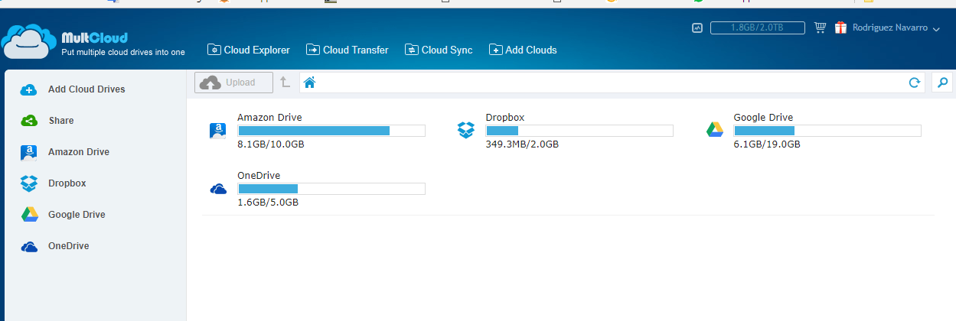The image size is (956, 321).
Task: Go up one folder level arrow
Action: coord(285,83)
